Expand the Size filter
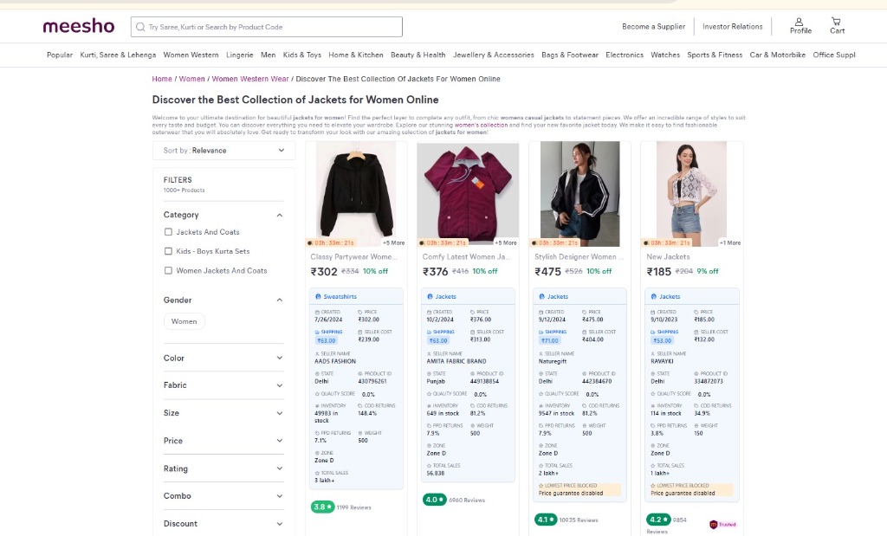 coord(223,413)
